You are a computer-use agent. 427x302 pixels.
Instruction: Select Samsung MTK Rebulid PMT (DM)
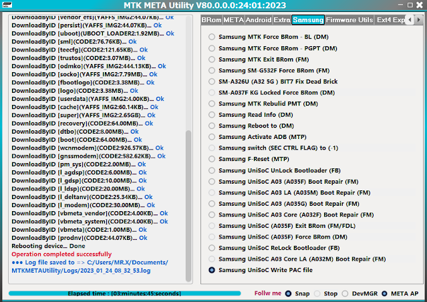click(x=263, y=104)
